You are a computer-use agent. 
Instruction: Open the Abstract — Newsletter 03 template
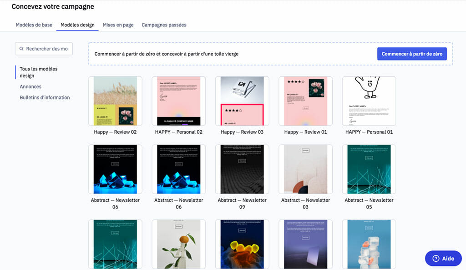(305, 169)
